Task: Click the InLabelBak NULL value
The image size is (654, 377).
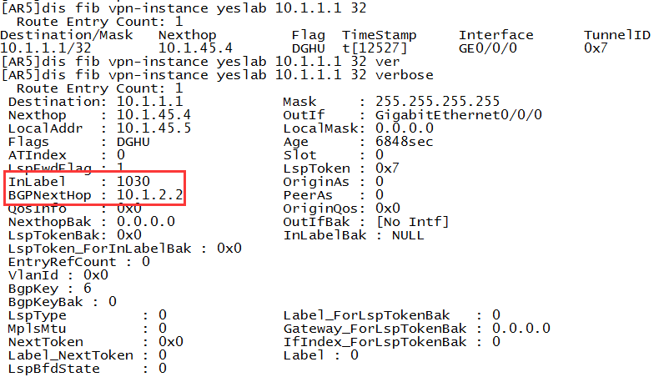Action: point(408,234)
